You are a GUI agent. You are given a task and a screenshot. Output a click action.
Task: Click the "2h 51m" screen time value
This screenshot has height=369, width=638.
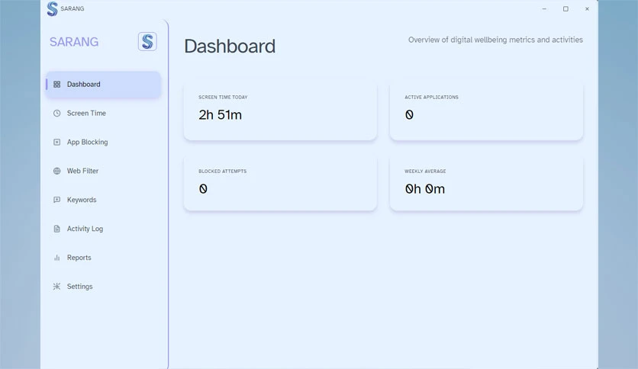tap(220, 115)
